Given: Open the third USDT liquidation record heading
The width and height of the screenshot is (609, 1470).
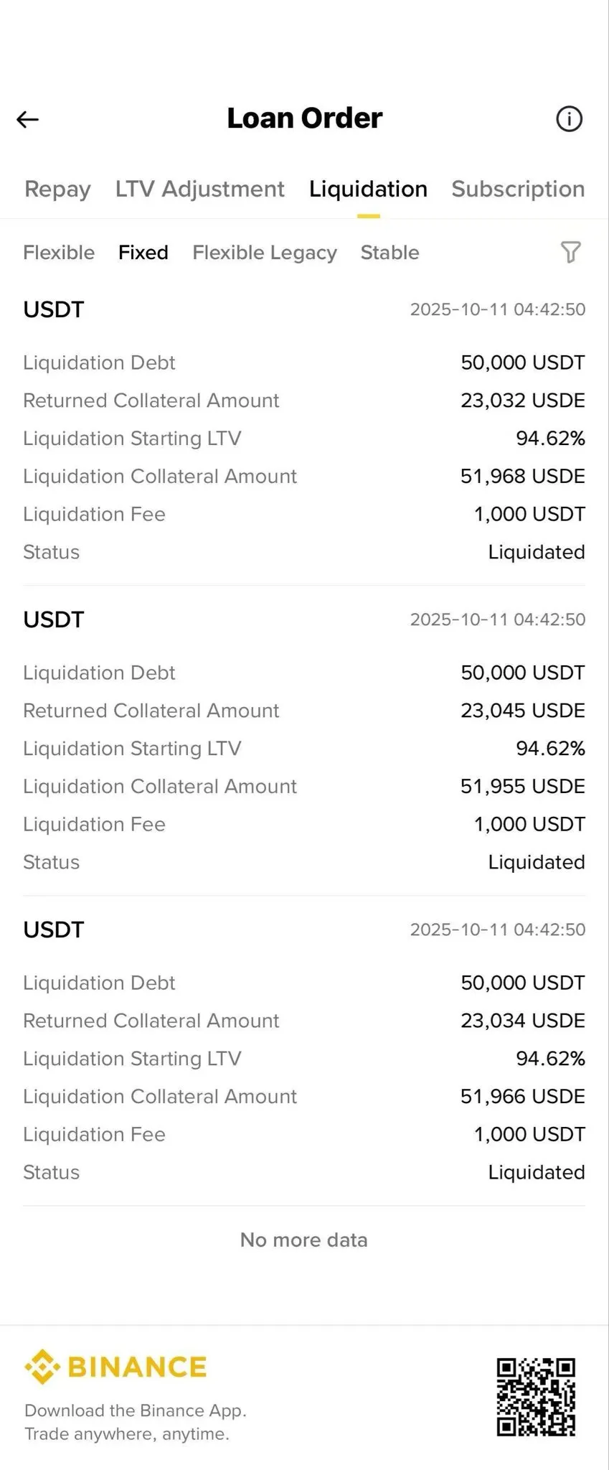Looking at the screenshot, I should (x=54, y=930).
